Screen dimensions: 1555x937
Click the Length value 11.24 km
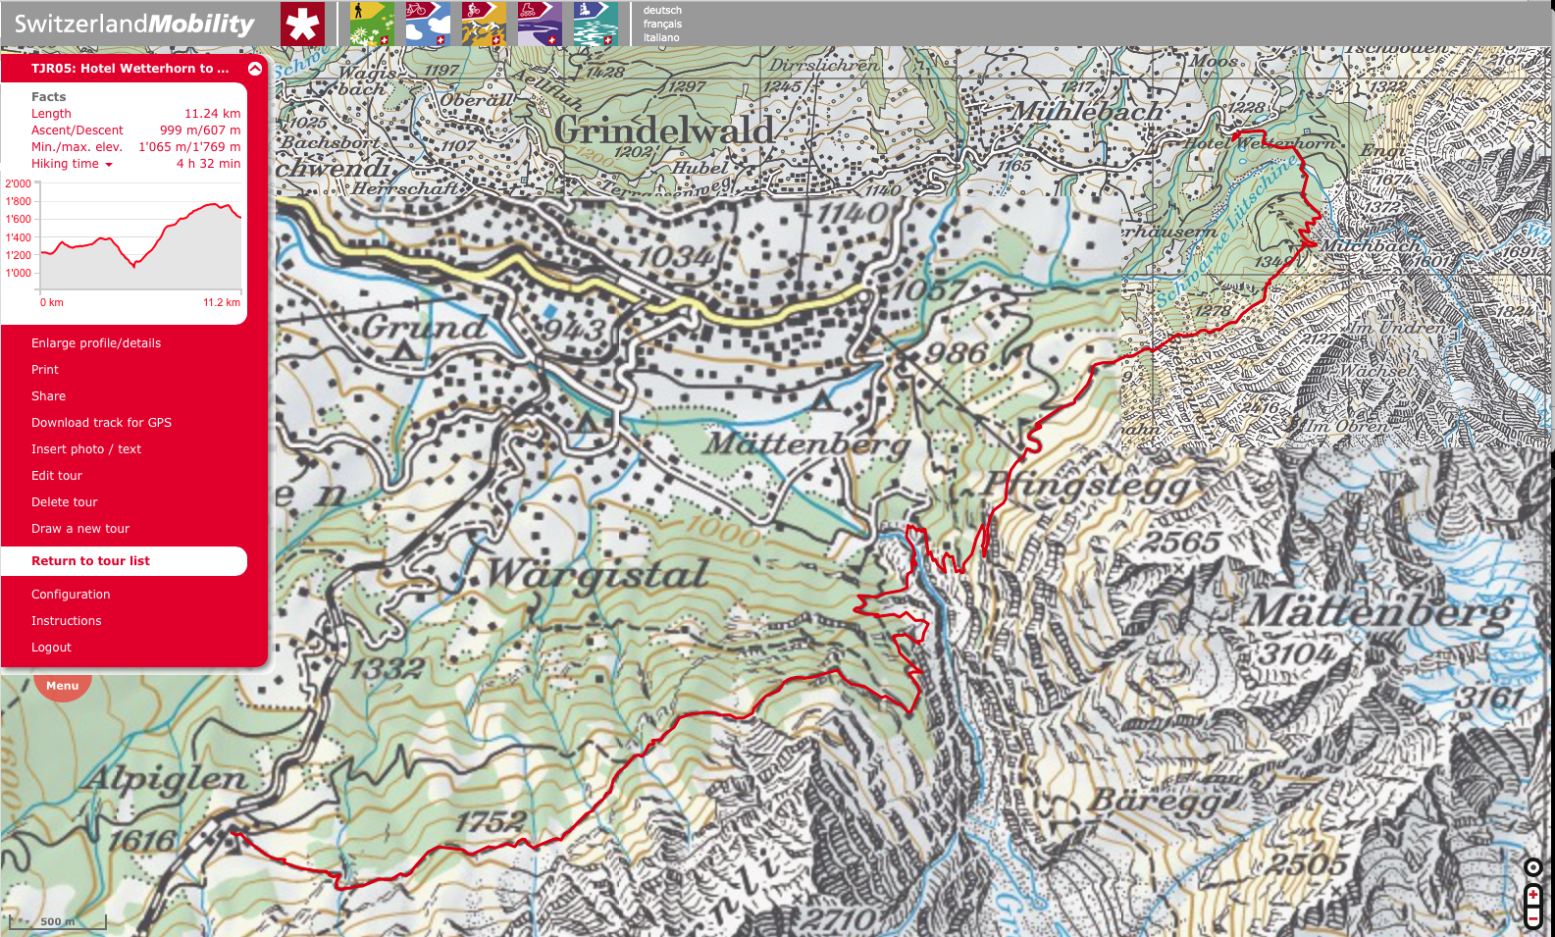point(213,114)
